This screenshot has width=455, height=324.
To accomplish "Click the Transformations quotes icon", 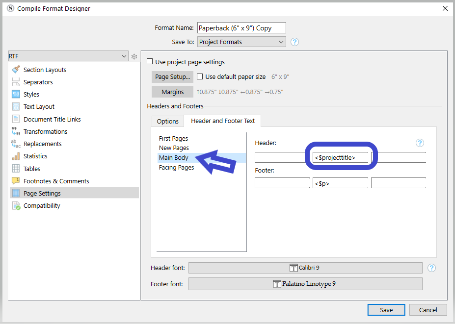I will [16, 131].
